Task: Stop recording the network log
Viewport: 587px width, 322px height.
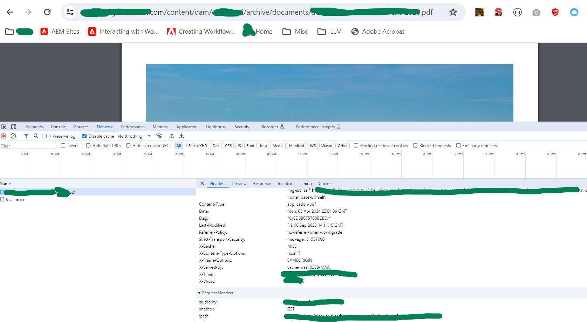Action: [x=4, y=136]
